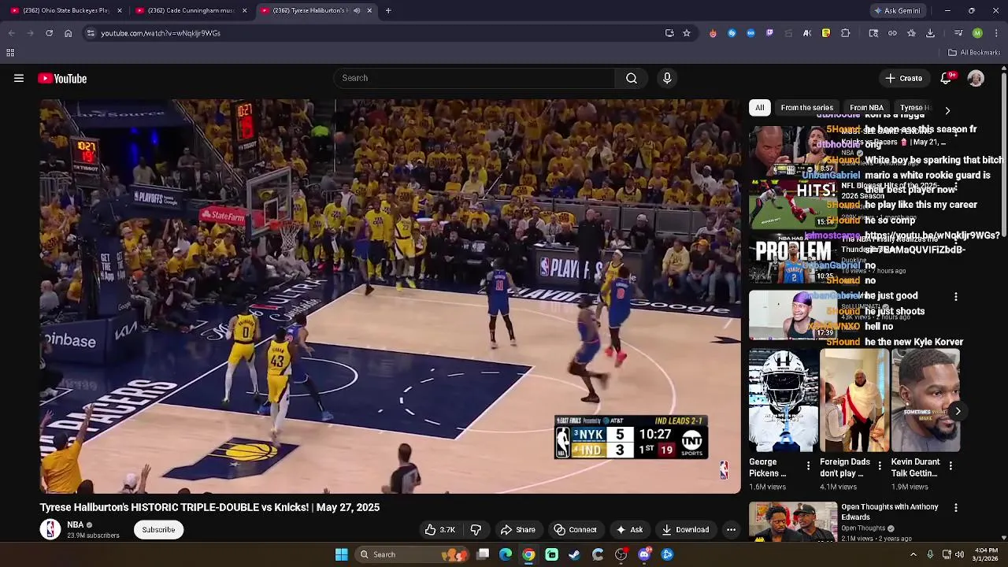The width and height of the screenshot is (1008, 567).
Task: Open the NBA channel name link
Action: pyautogui.click(x=76, y=524)
